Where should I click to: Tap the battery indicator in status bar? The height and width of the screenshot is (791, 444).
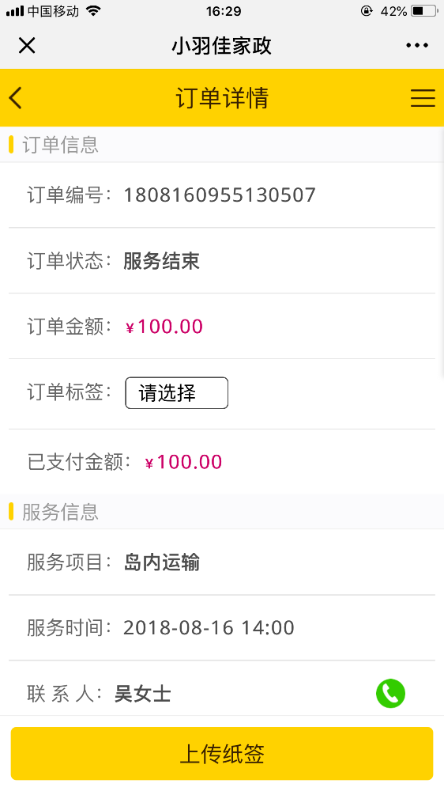click(423, 10)
